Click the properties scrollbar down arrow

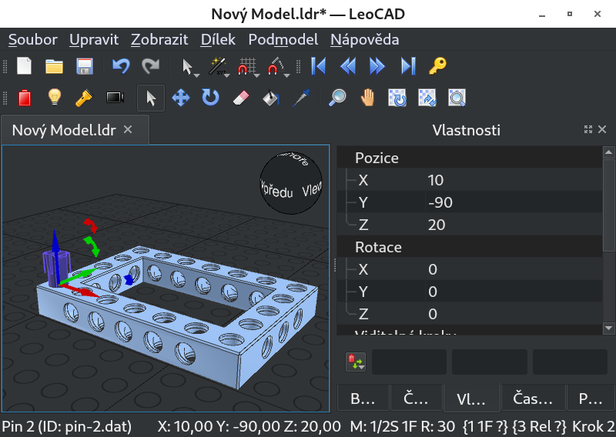click(609, 328)
